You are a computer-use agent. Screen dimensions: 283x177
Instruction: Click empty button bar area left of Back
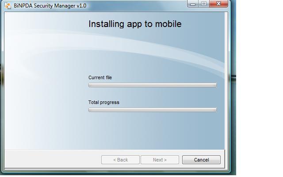(53, 160)
